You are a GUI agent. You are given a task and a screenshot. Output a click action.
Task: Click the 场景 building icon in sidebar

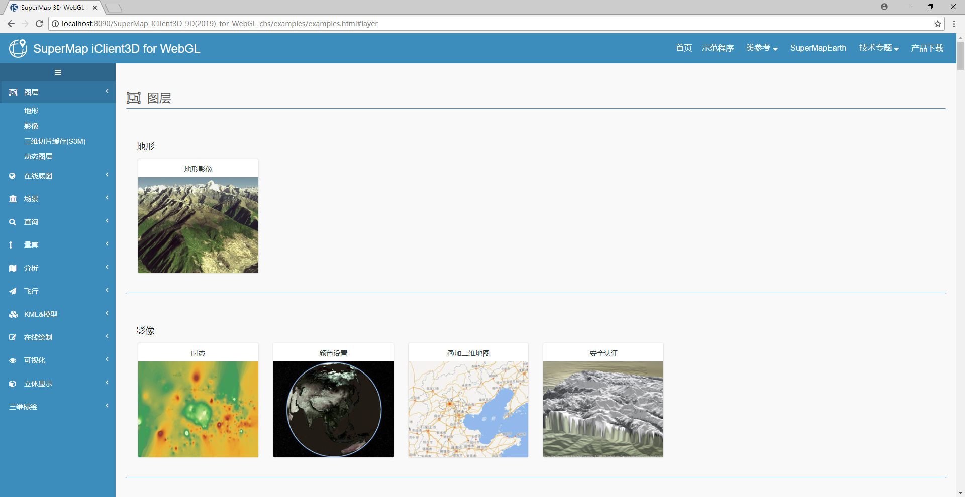(13, 199)
